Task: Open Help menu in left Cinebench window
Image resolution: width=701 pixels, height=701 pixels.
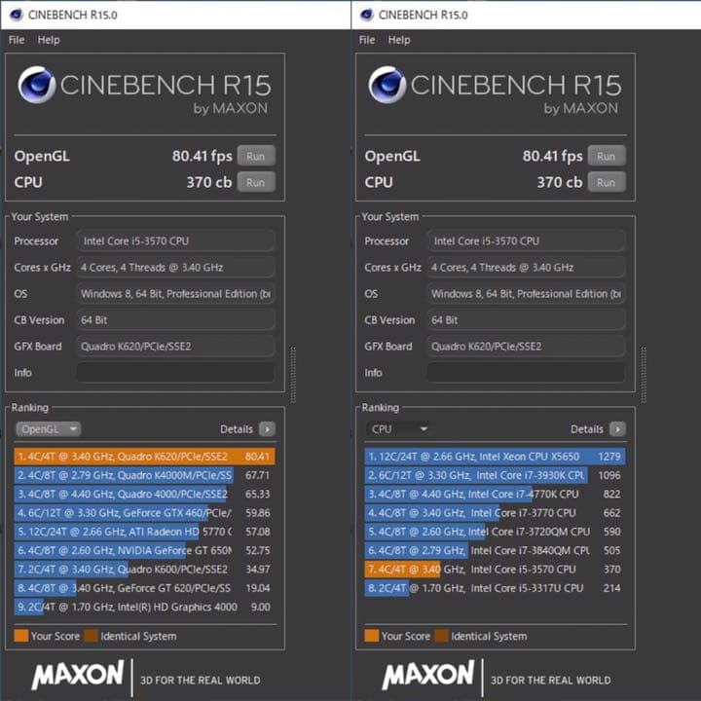Action: [49, 40]
